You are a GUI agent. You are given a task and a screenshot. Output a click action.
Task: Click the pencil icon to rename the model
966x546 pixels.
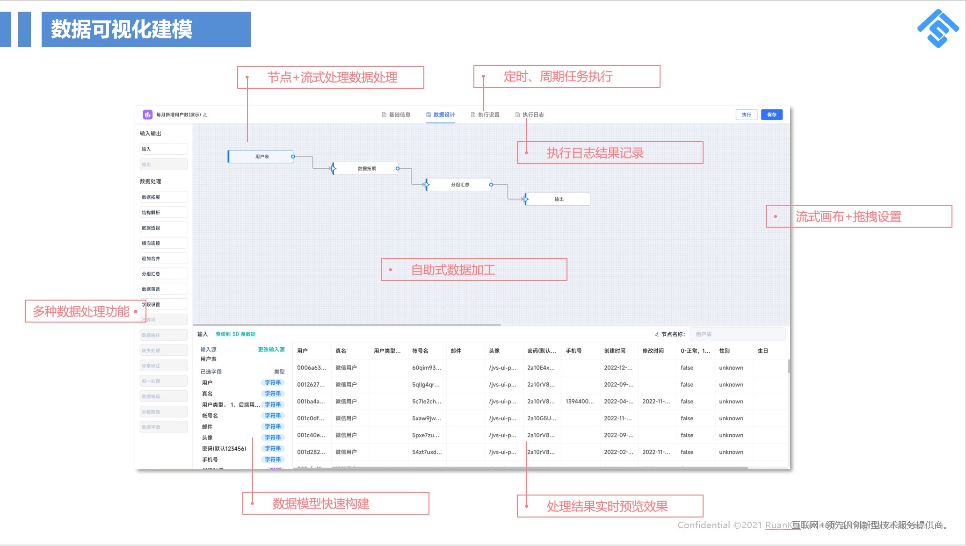tap(206, 115)
